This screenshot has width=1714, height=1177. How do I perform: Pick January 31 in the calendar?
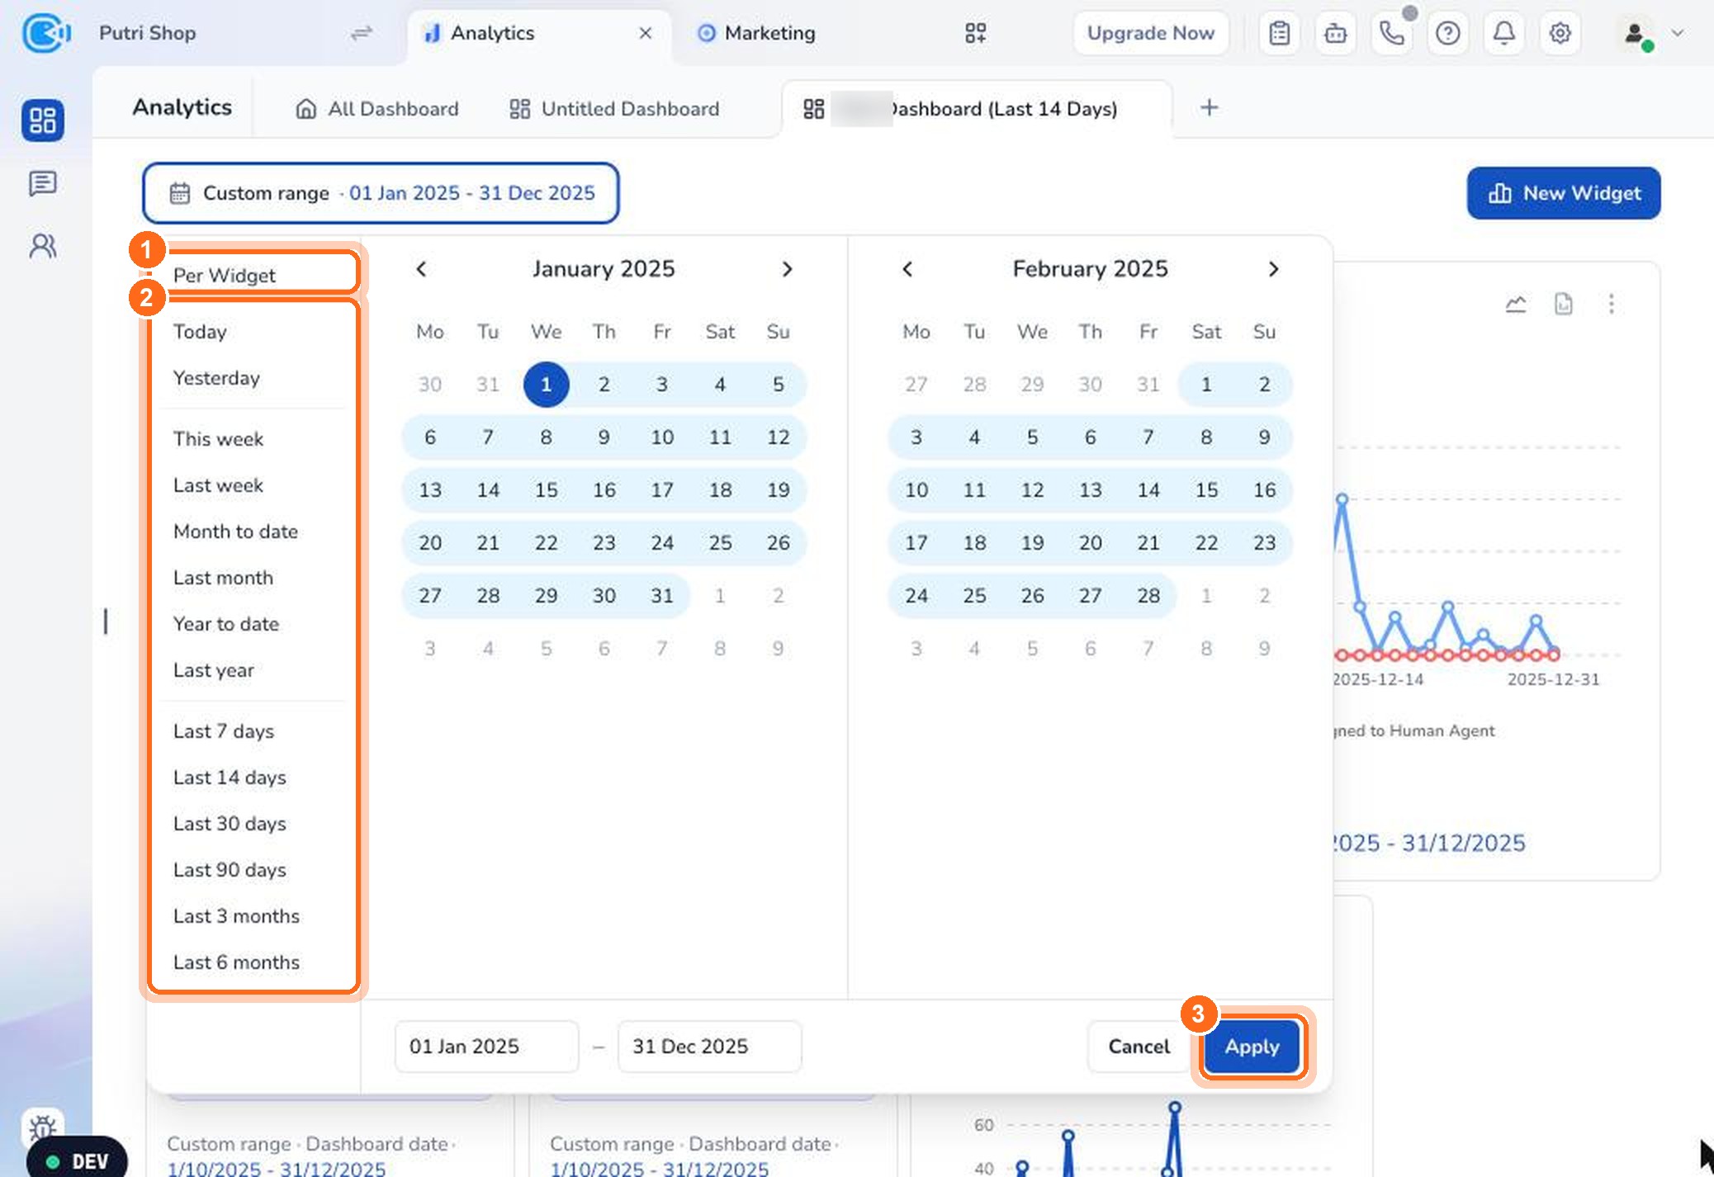tap(662, 596)
